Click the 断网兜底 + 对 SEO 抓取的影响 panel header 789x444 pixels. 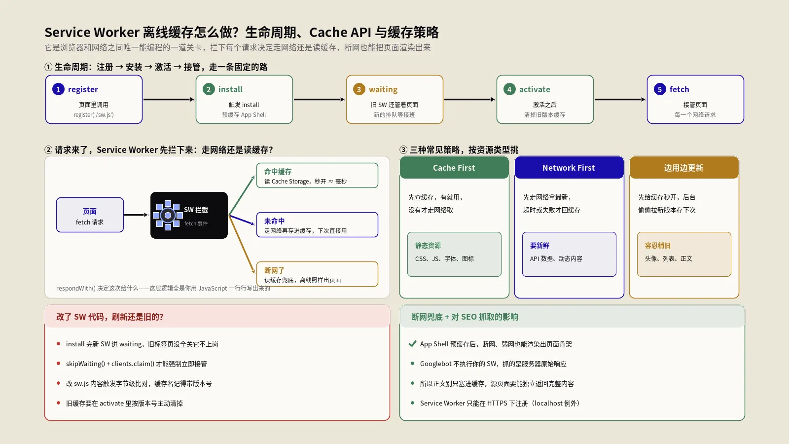coord(572,317)
